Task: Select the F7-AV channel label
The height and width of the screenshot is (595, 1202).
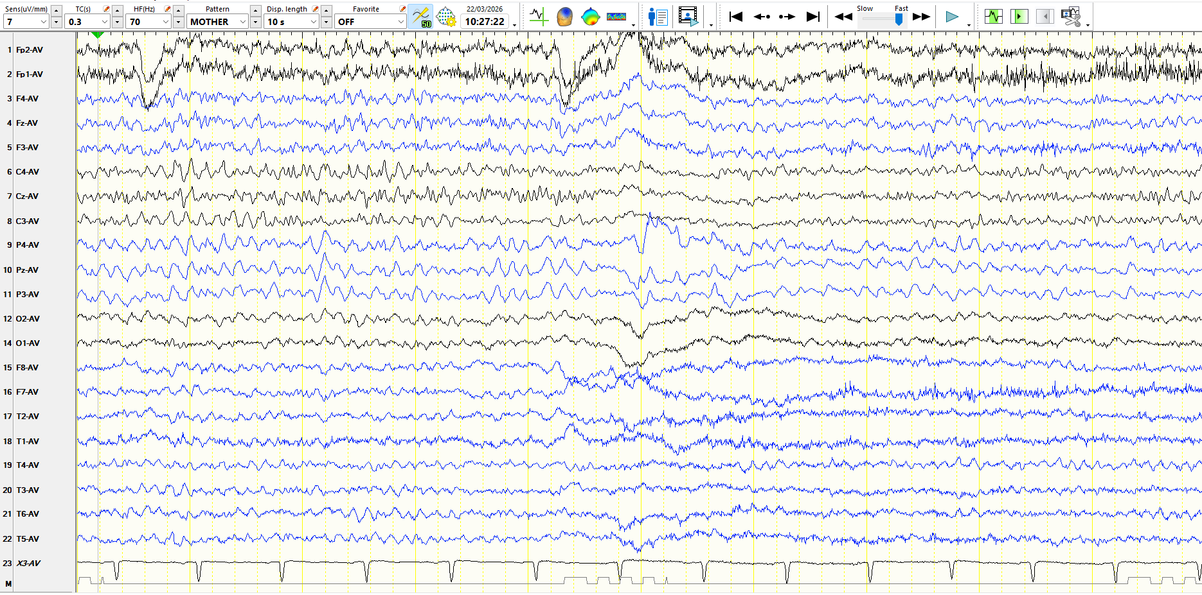Action: click(x=27, y=392)
